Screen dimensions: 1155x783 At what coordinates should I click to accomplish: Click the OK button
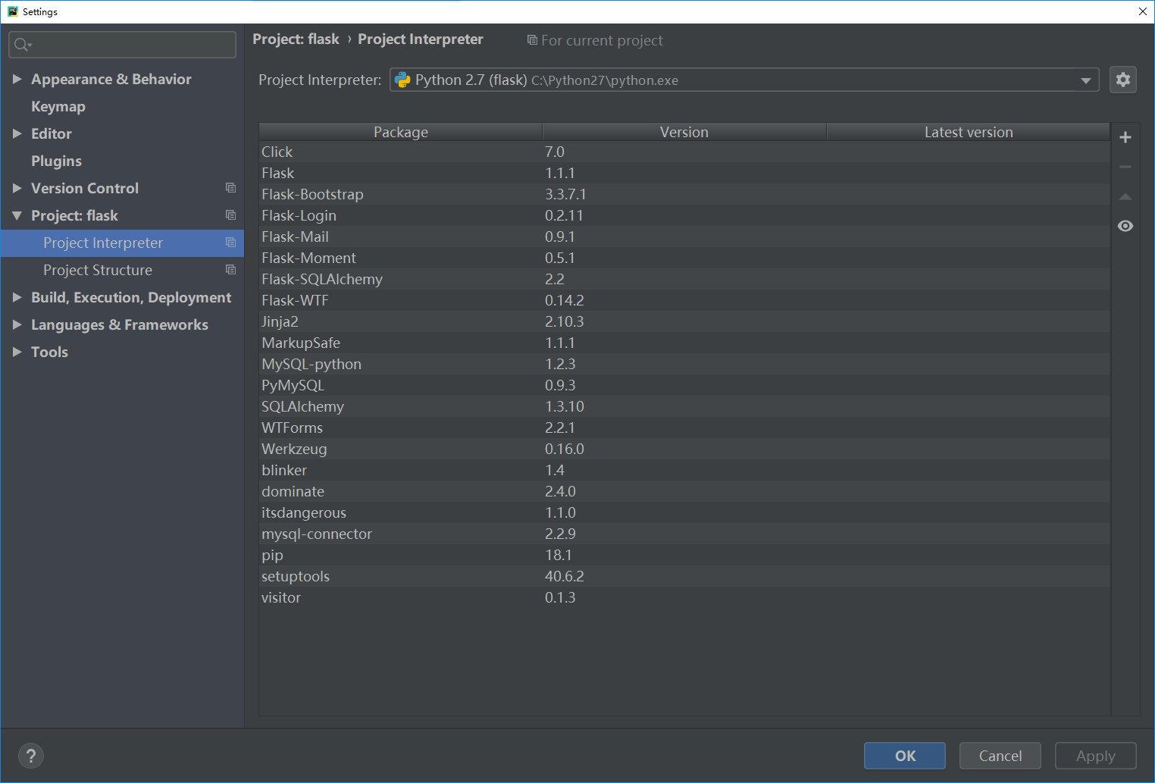[904, 756]
